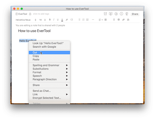
Task: Open the font size 14 selector
Action: click(x=42, y=20)
